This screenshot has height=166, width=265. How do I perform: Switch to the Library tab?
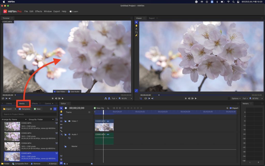[9, 103]
